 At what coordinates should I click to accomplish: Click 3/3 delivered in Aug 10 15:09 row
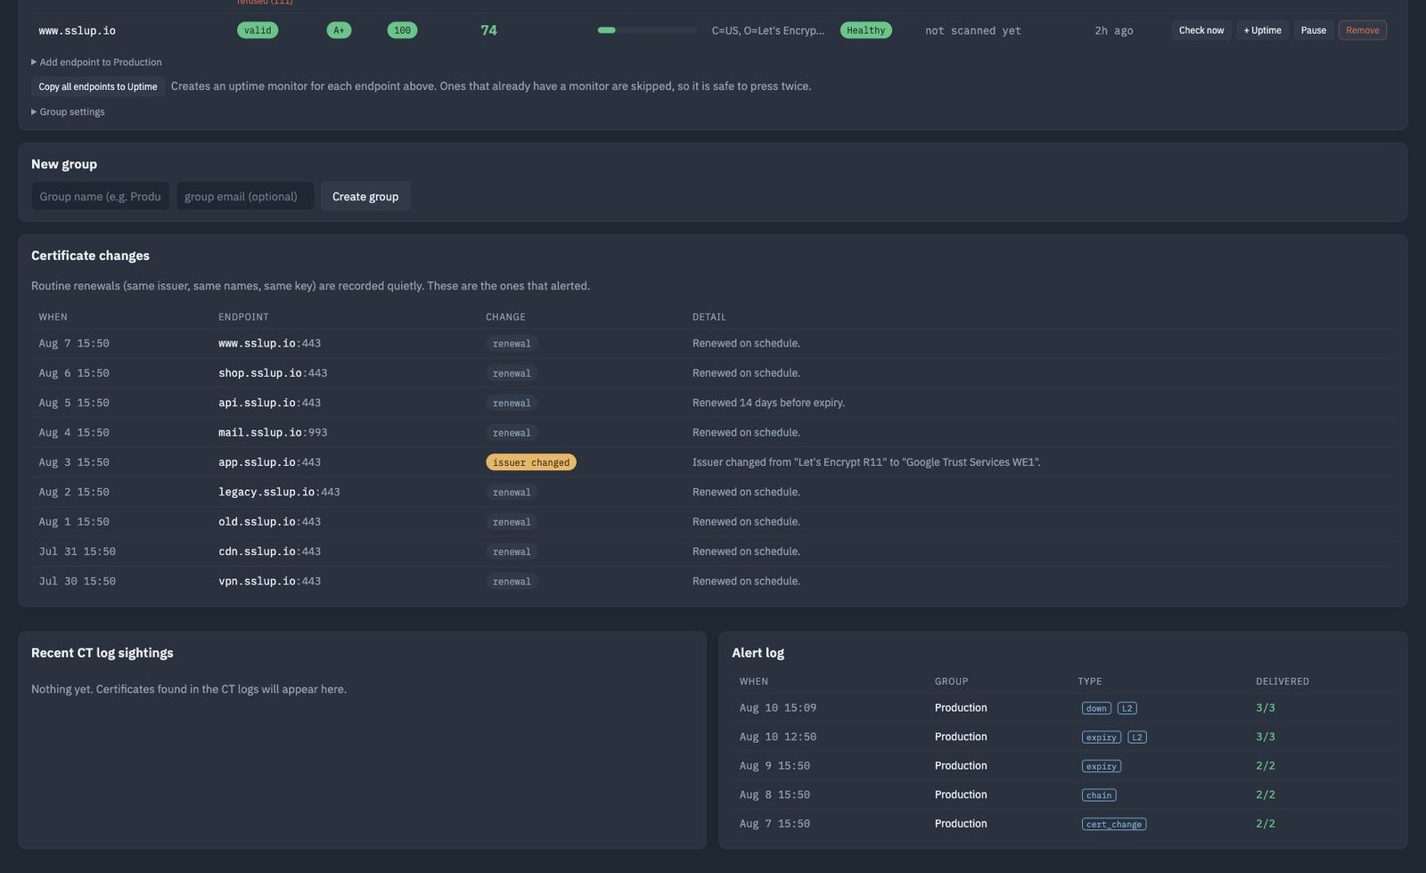[1266, 708]
